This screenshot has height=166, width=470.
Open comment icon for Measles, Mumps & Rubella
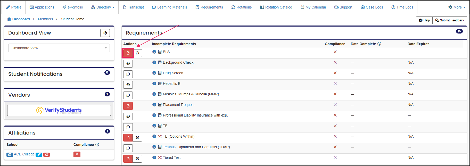coord(128,95)
